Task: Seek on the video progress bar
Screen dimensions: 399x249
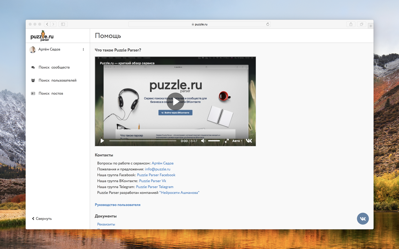Action: point(143,141)
